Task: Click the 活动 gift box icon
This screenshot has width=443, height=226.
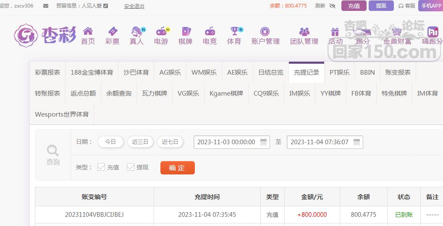Action: click(335, 31)
